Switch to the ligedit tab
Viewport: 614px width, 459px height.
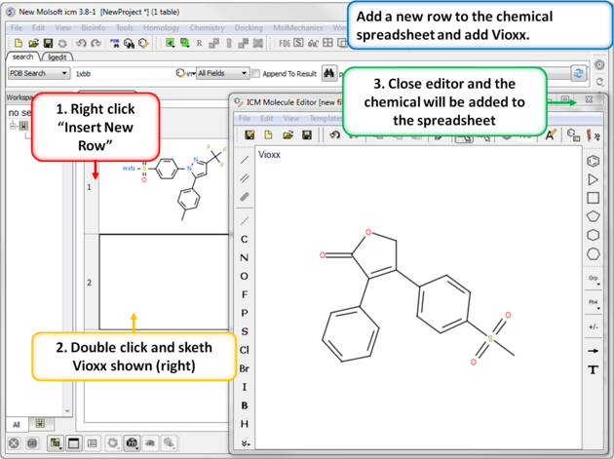click(x=57, y=57)
